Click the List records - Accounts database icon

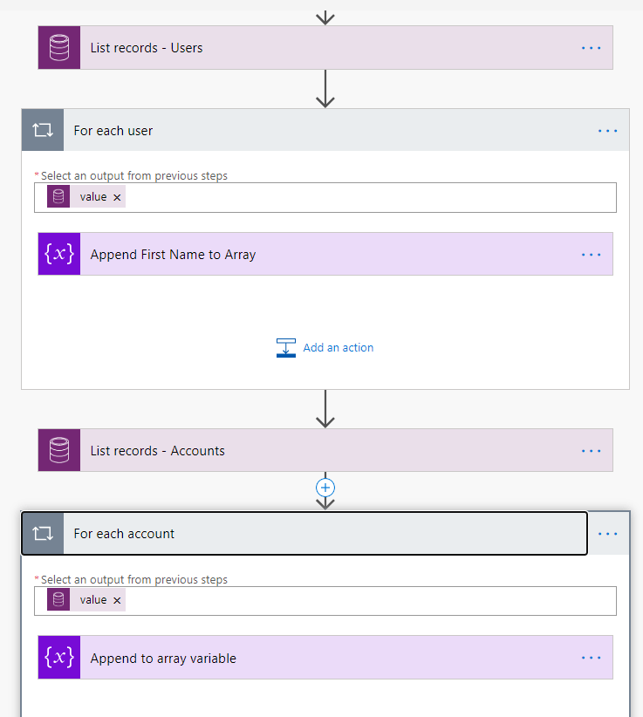click(59, 451)
